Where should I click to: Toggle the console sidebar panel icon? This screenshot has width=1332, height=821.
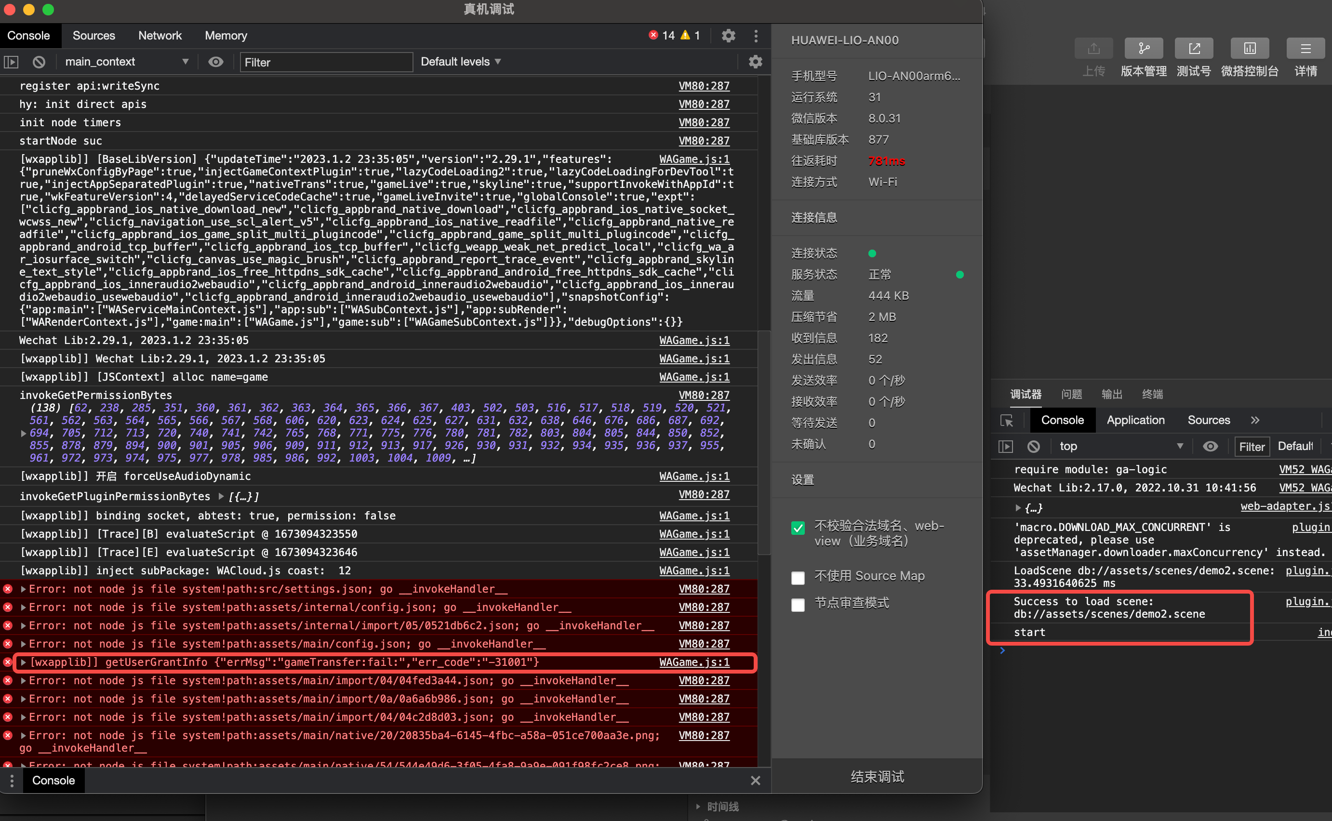12,62
